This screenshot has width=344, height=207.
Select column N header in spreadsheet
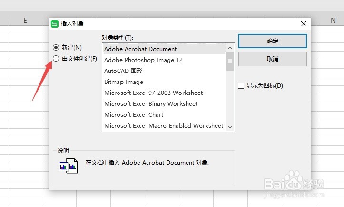pos(333,21)
